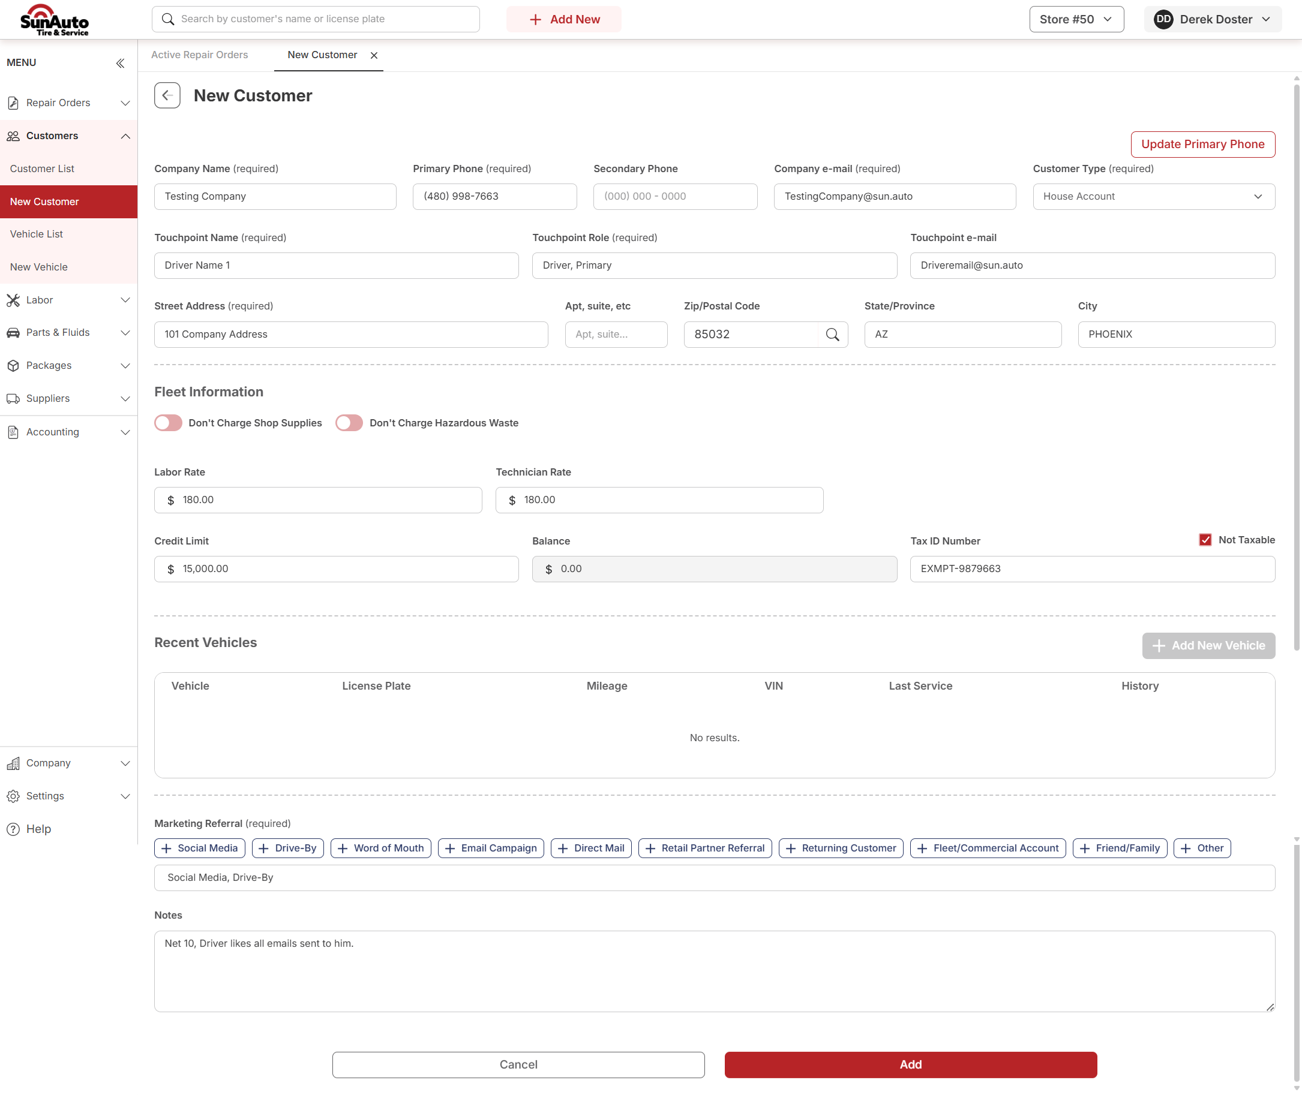Expand the Parts & Fluids menu chevron
This screenshot has height=1095, width=1302.
[x=125, y=333]
